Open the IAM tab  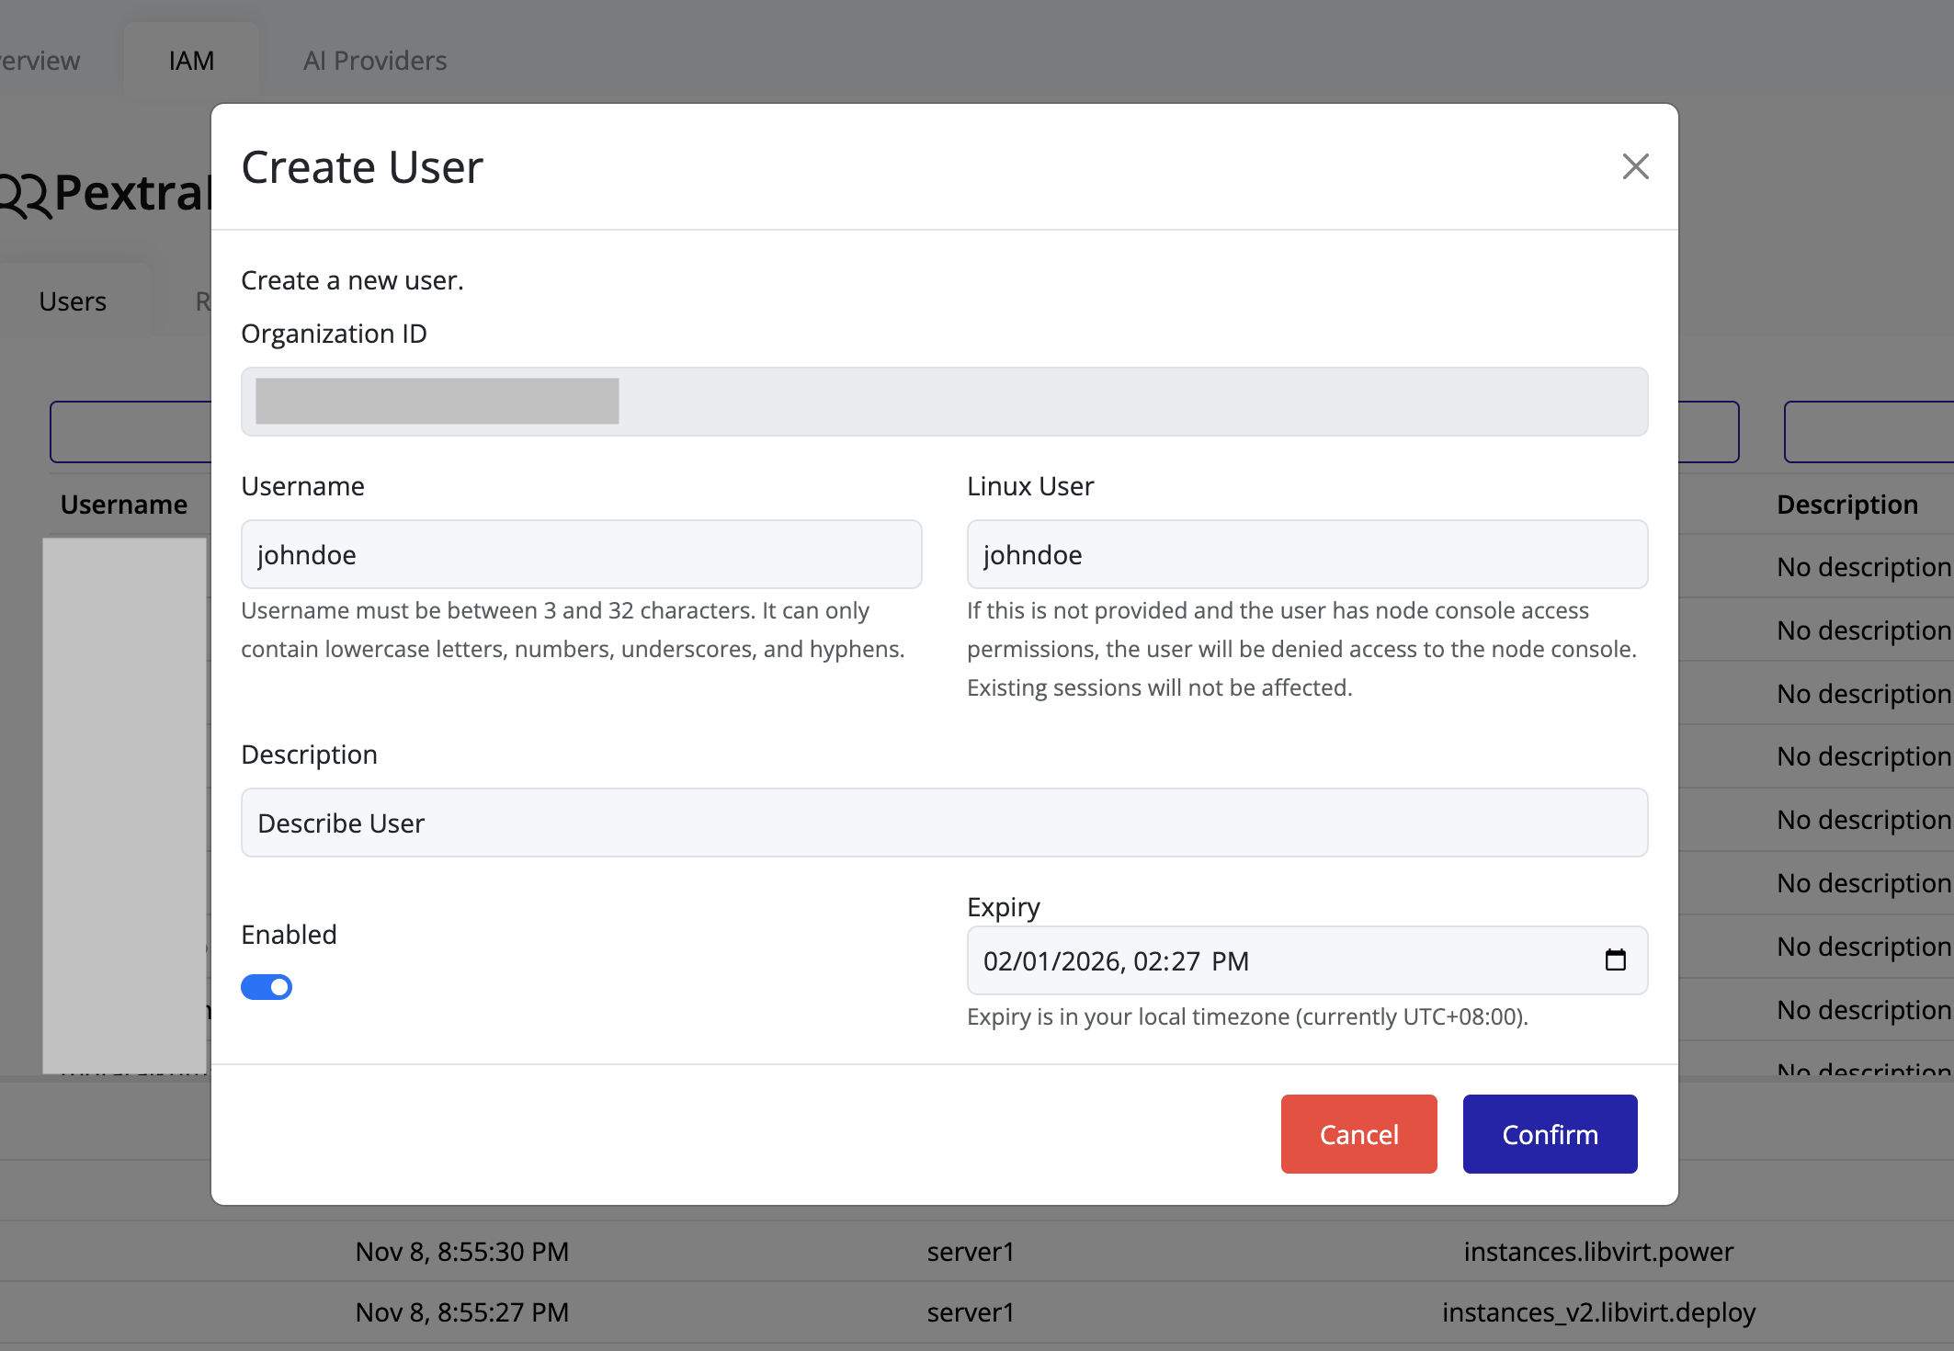click(190, 58)
